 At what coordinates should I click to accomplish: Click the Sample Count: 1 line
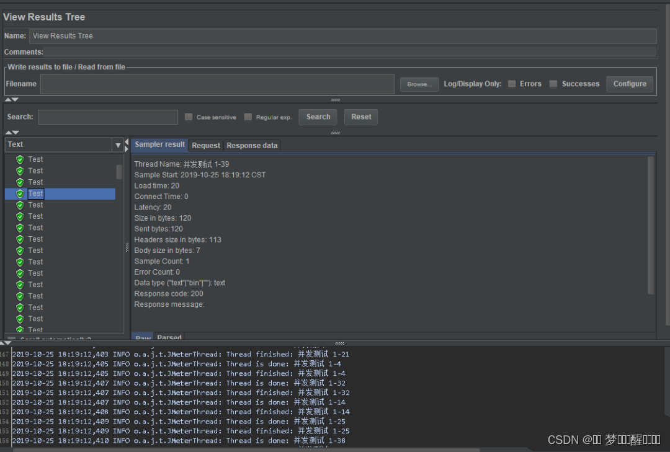point(162,262)
